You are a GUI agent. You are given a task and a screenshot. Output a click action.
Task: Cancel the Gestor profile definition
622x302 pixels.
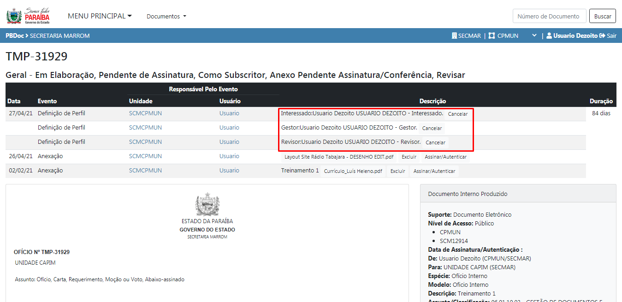[x=432, y=128]
